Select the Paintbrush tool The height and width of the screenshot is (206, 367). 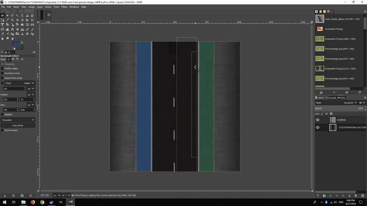pos(32,29)
